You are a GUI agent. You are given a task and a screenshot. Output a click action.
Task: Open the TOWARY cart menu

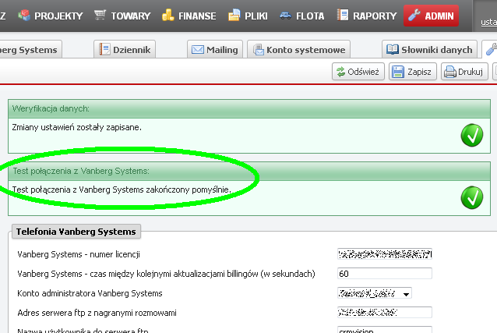pos(122,15)
